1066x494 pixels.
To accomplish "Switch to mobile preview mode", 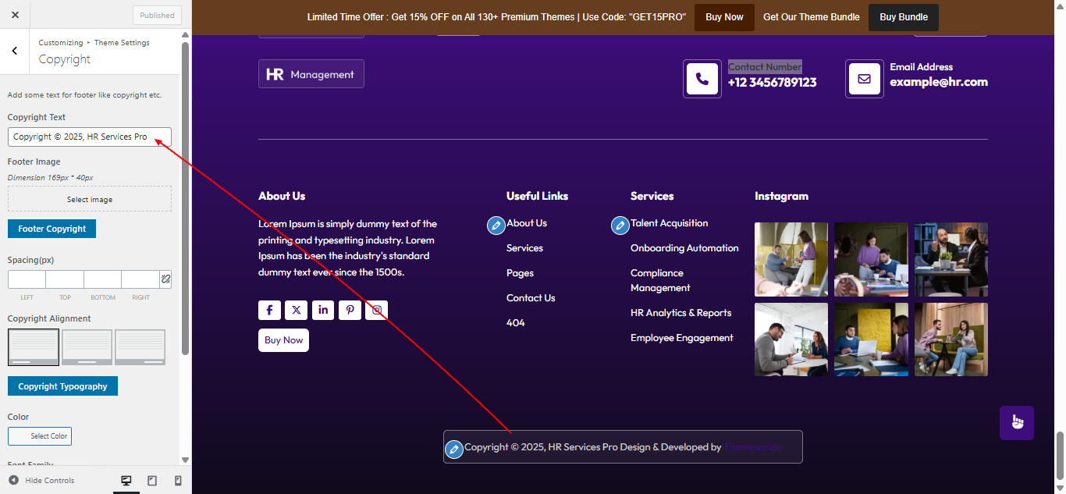I will pos(178,480).
